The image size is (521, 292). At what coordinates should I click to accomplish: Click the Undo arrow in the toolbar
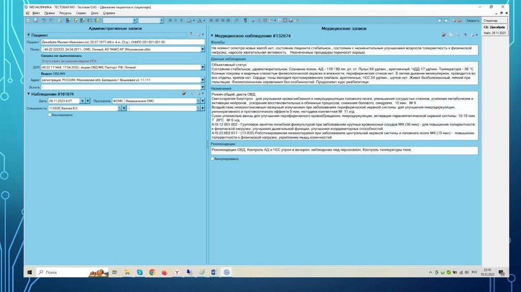[x=44, y=20]
